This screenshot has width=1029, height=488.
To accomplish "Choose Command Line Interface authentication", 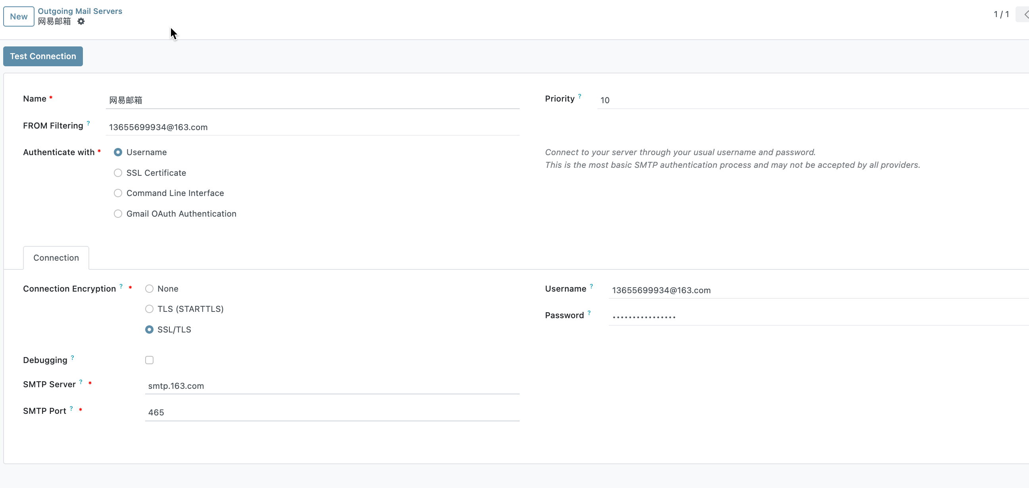I will (118, 194).
